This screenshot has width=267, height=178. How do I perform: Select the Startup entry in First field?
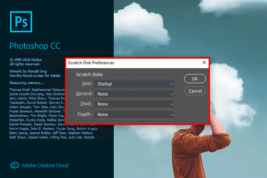[x=104, y=84]
